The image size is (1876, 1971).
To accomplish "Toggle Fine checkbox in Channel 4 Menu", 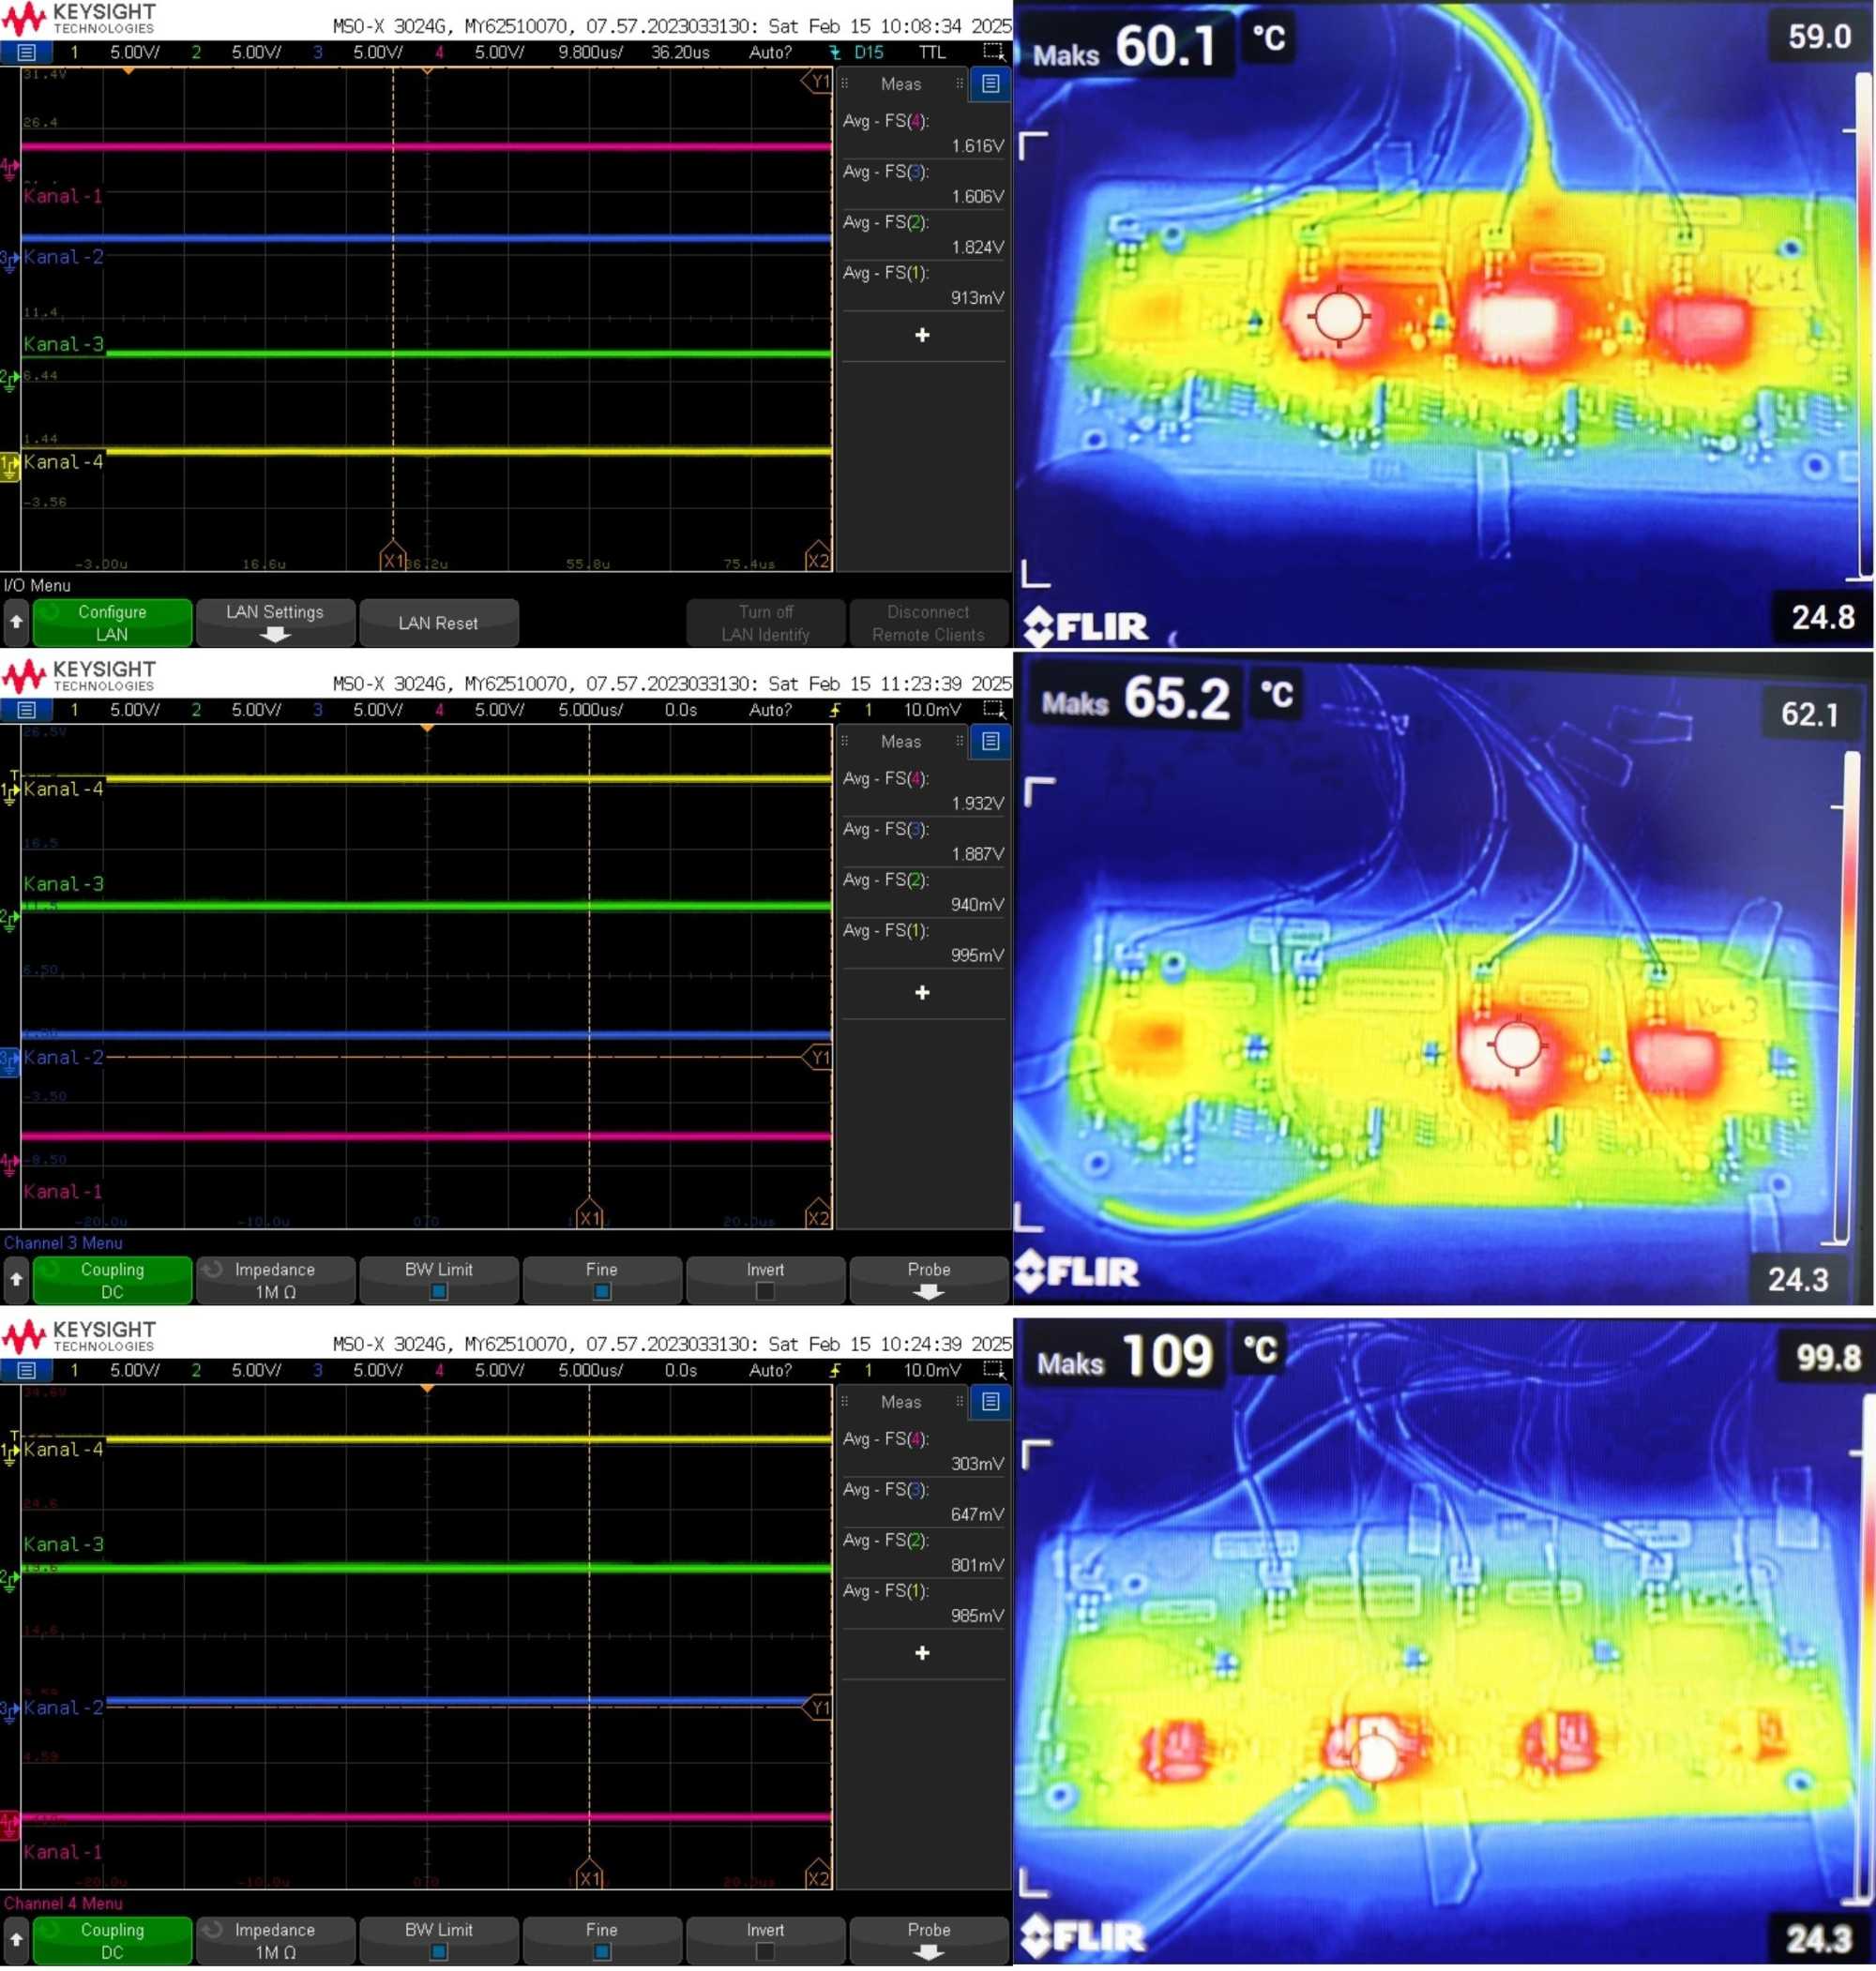I will pyautogui.click(x=601, y=1951).
